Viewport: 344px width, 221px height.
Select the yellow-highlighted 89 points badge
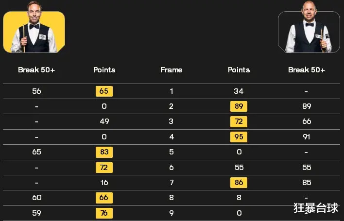point(239,106)
